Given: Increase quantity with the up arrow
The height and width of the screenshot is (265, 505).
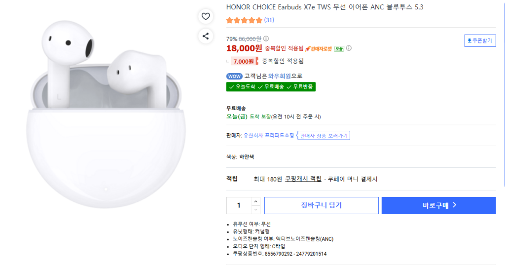Looking at the screenshot, I should tap(255, 201).
